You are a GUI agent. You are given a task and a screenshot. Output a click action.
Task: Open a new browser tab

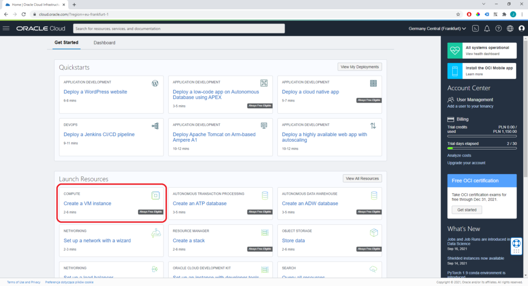click(x=74, y=5)
